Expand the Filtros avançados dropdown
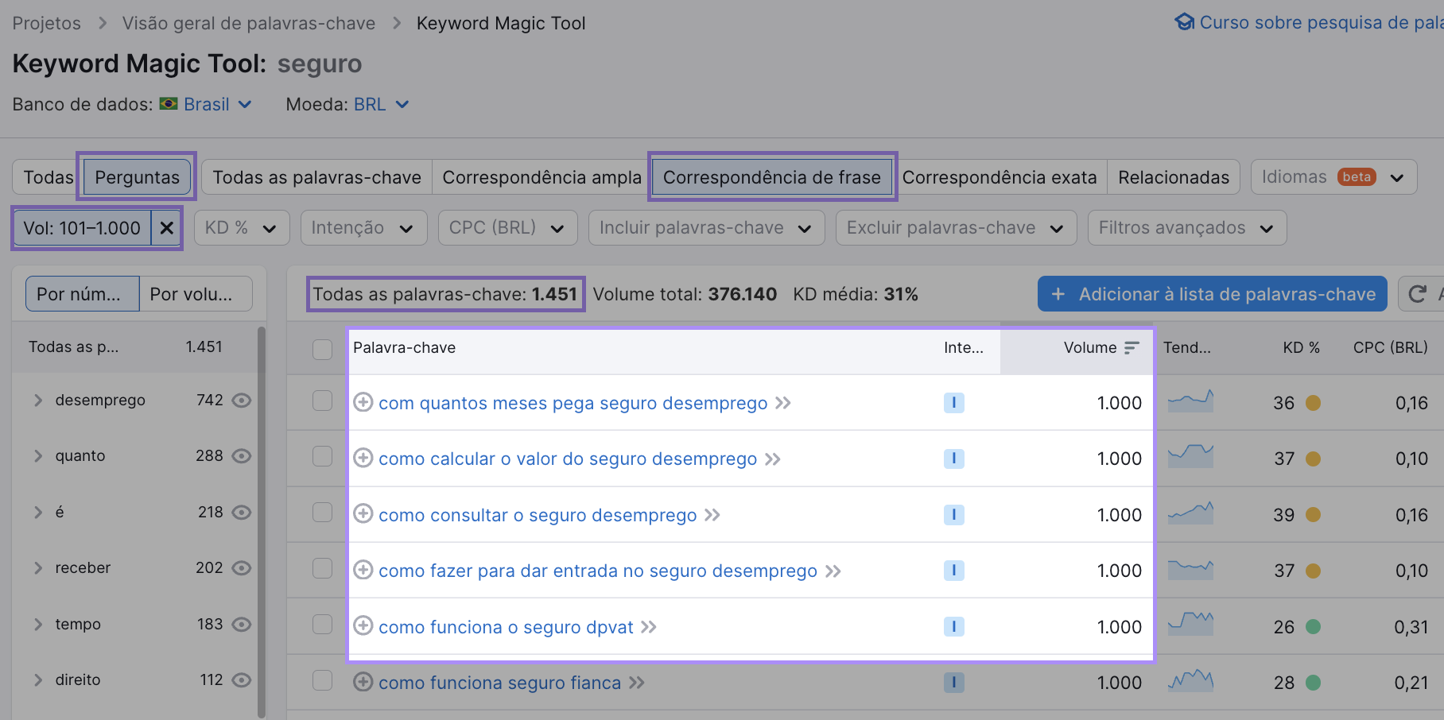This screenshot has height=720, width=1444. point(1186,227)
